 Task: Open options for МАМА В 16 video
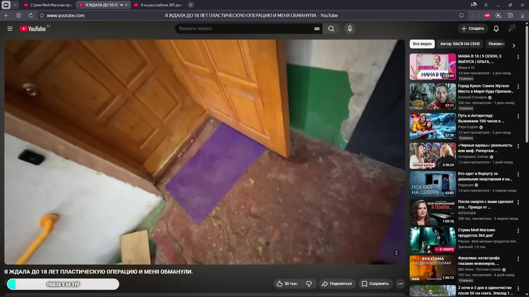pos(518,57)
